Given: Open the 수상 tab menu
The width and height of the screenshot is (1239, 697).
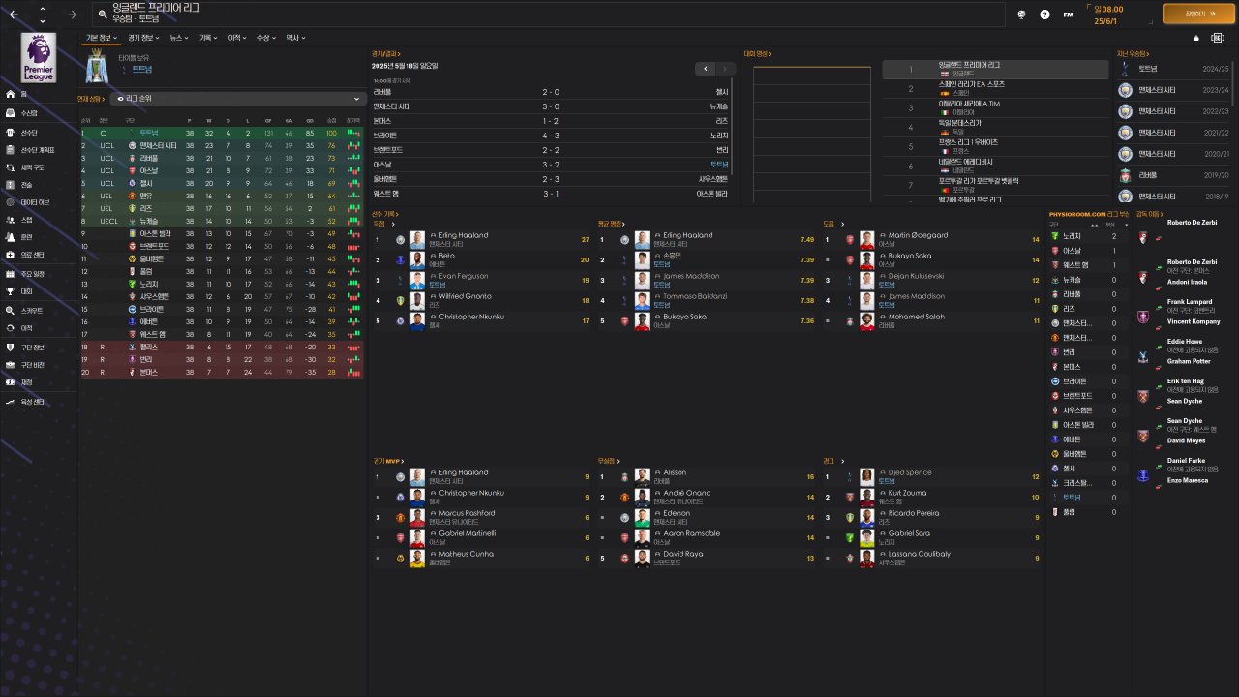Looking at the screenshot, I should pos(266,38).
